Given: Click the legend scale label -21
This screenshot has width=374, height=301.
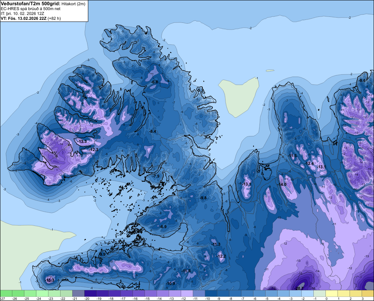Looking at the screenshot, I should pos(75,299).
